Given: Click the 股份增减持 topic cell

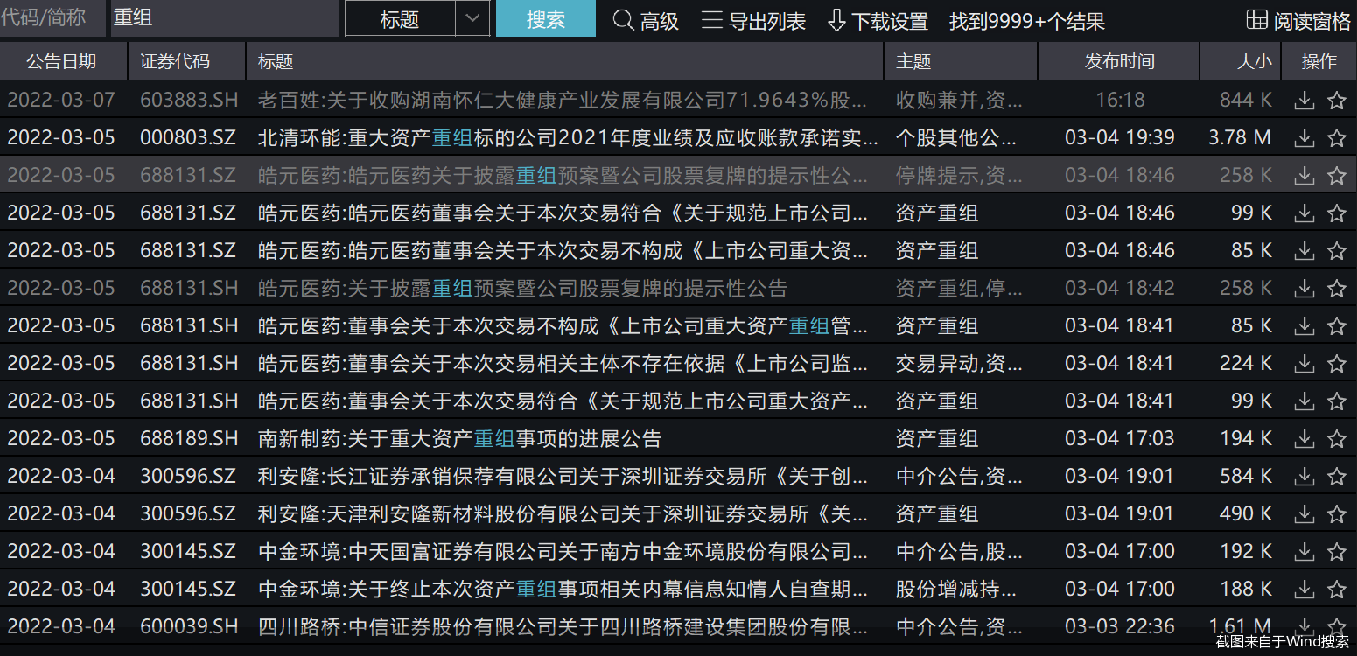Looking at the screenshot, I should [x=956, y=590].
